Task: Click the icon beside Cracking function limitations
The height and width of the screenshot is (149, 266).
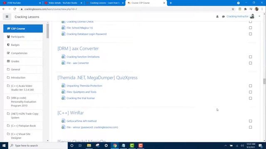Action: (63, 57)
